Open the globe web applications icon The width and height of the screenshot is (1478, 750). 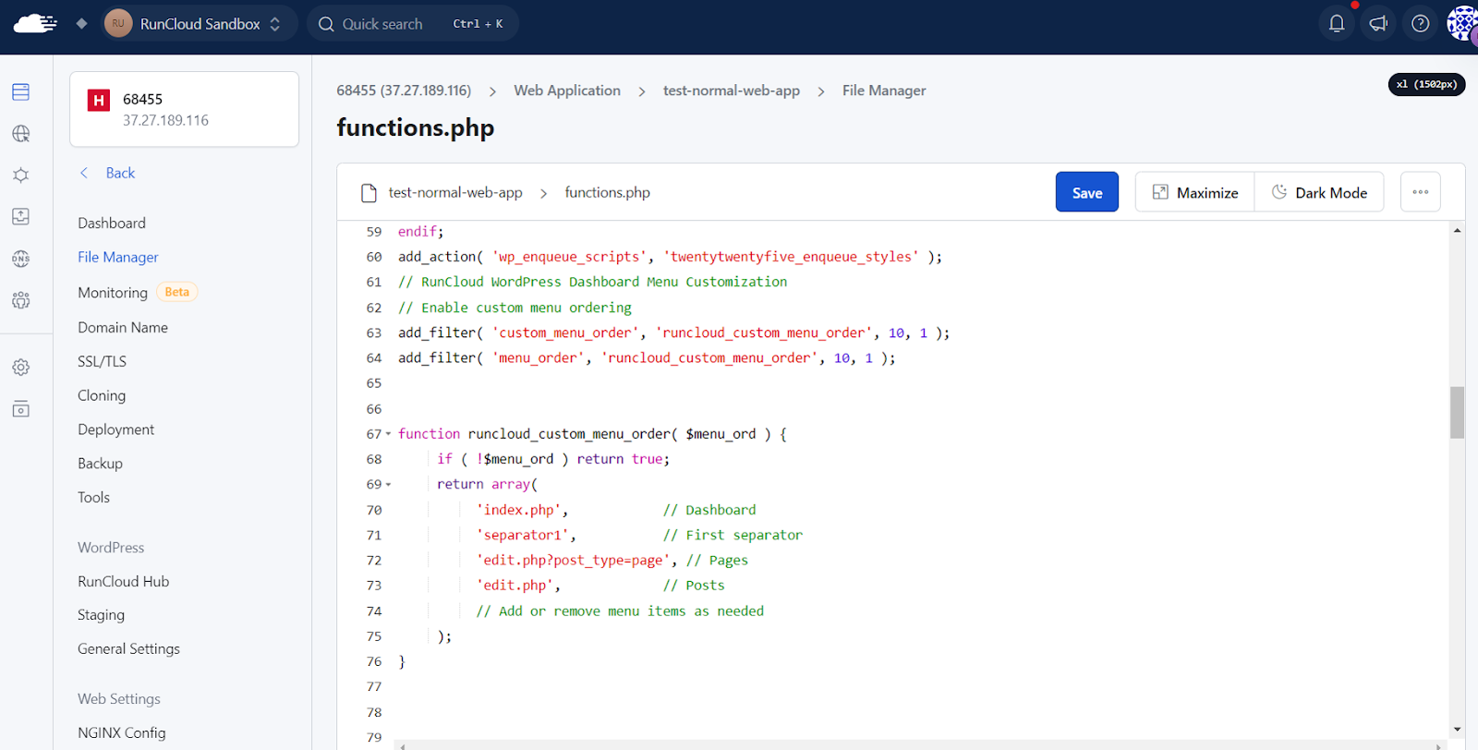point(21,134)
